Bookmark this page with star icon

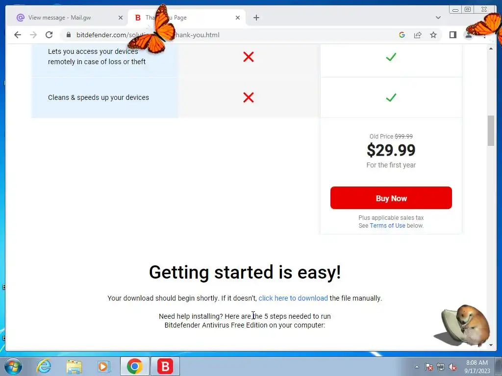[433, 35]
